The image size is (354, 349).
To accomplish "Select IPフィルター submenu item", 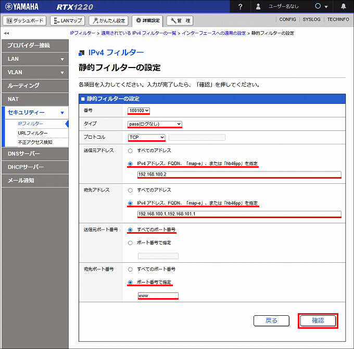I will (31, 124).
